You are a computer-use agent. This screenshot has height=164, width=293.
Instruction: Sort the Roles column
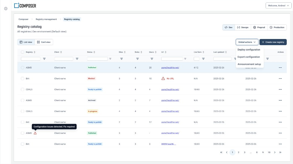(141, 52)
